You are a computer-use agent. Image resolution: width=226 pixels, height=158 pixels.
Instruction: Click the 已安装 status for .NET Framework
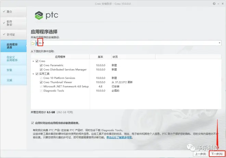point(115,86)
